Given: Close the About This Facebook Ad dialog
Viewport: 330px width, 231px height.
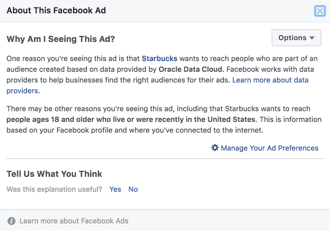Looking at the screenshot, I should tap(320, 11).
